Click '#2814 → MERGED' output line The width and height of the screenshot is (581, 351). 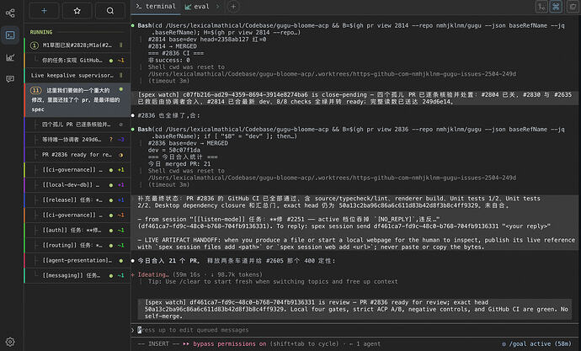pyautogui.click(x=173, y=46)
